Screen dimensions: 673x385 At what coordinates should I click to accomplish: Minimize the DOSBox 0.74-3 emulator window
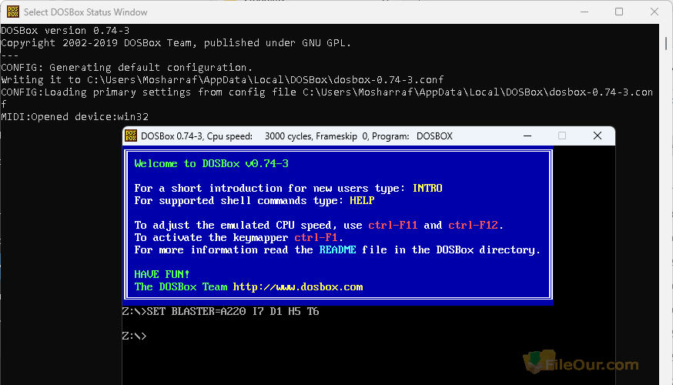coord(527,136)
